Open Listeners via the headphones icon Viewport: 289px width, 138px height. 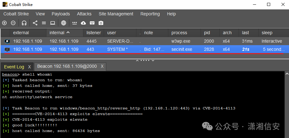tap(24, 23)
